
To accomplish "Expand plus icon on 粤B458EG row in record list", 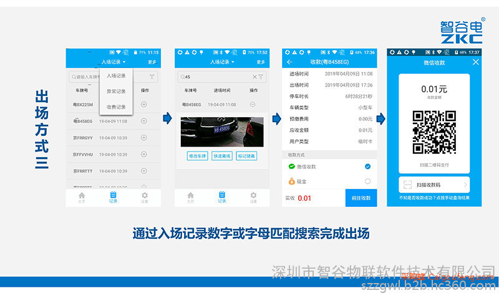I will 144,121.
